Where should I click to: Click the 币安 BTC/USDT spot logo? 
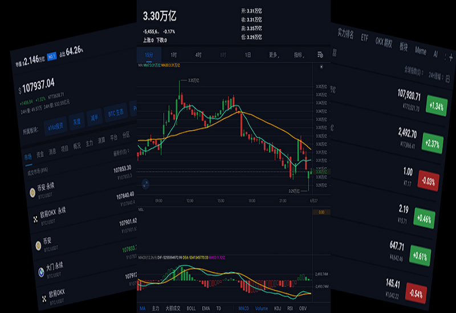(39, 245)
